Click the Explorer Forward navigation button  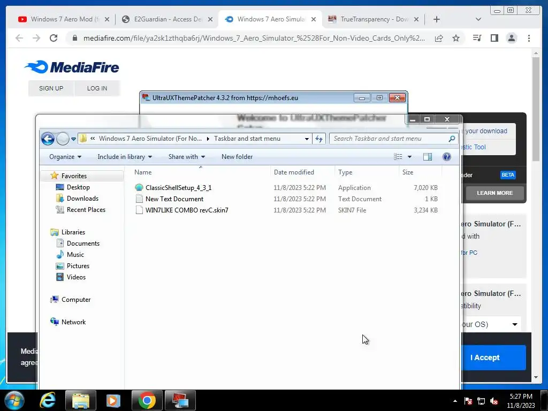(63, 139)
